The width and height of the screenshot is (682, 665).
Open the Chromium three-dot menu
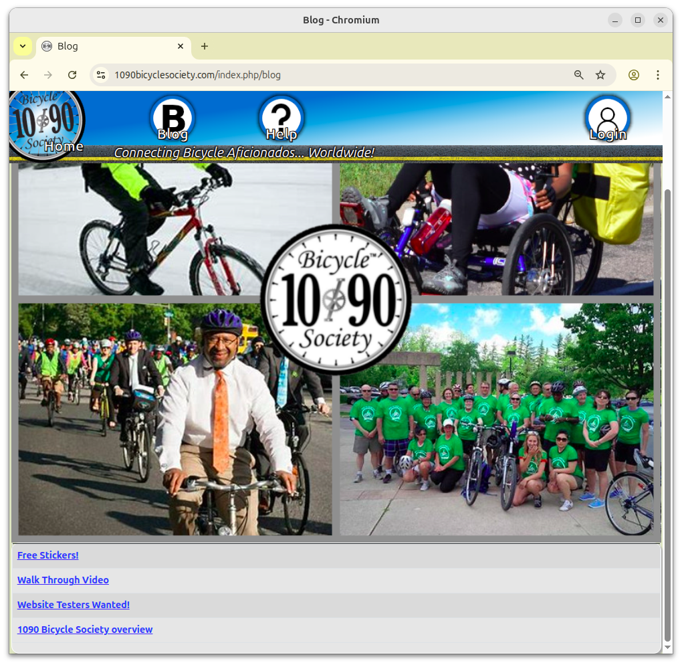pyautogui.click(x=658, y=75)
